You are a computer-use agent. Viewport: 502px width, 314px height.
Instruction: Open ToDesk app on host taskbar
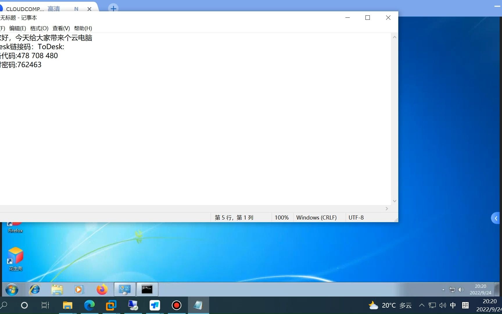tap(155, 305)
